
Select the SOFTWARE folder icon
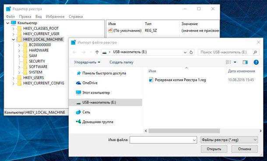tap(25, 66)
